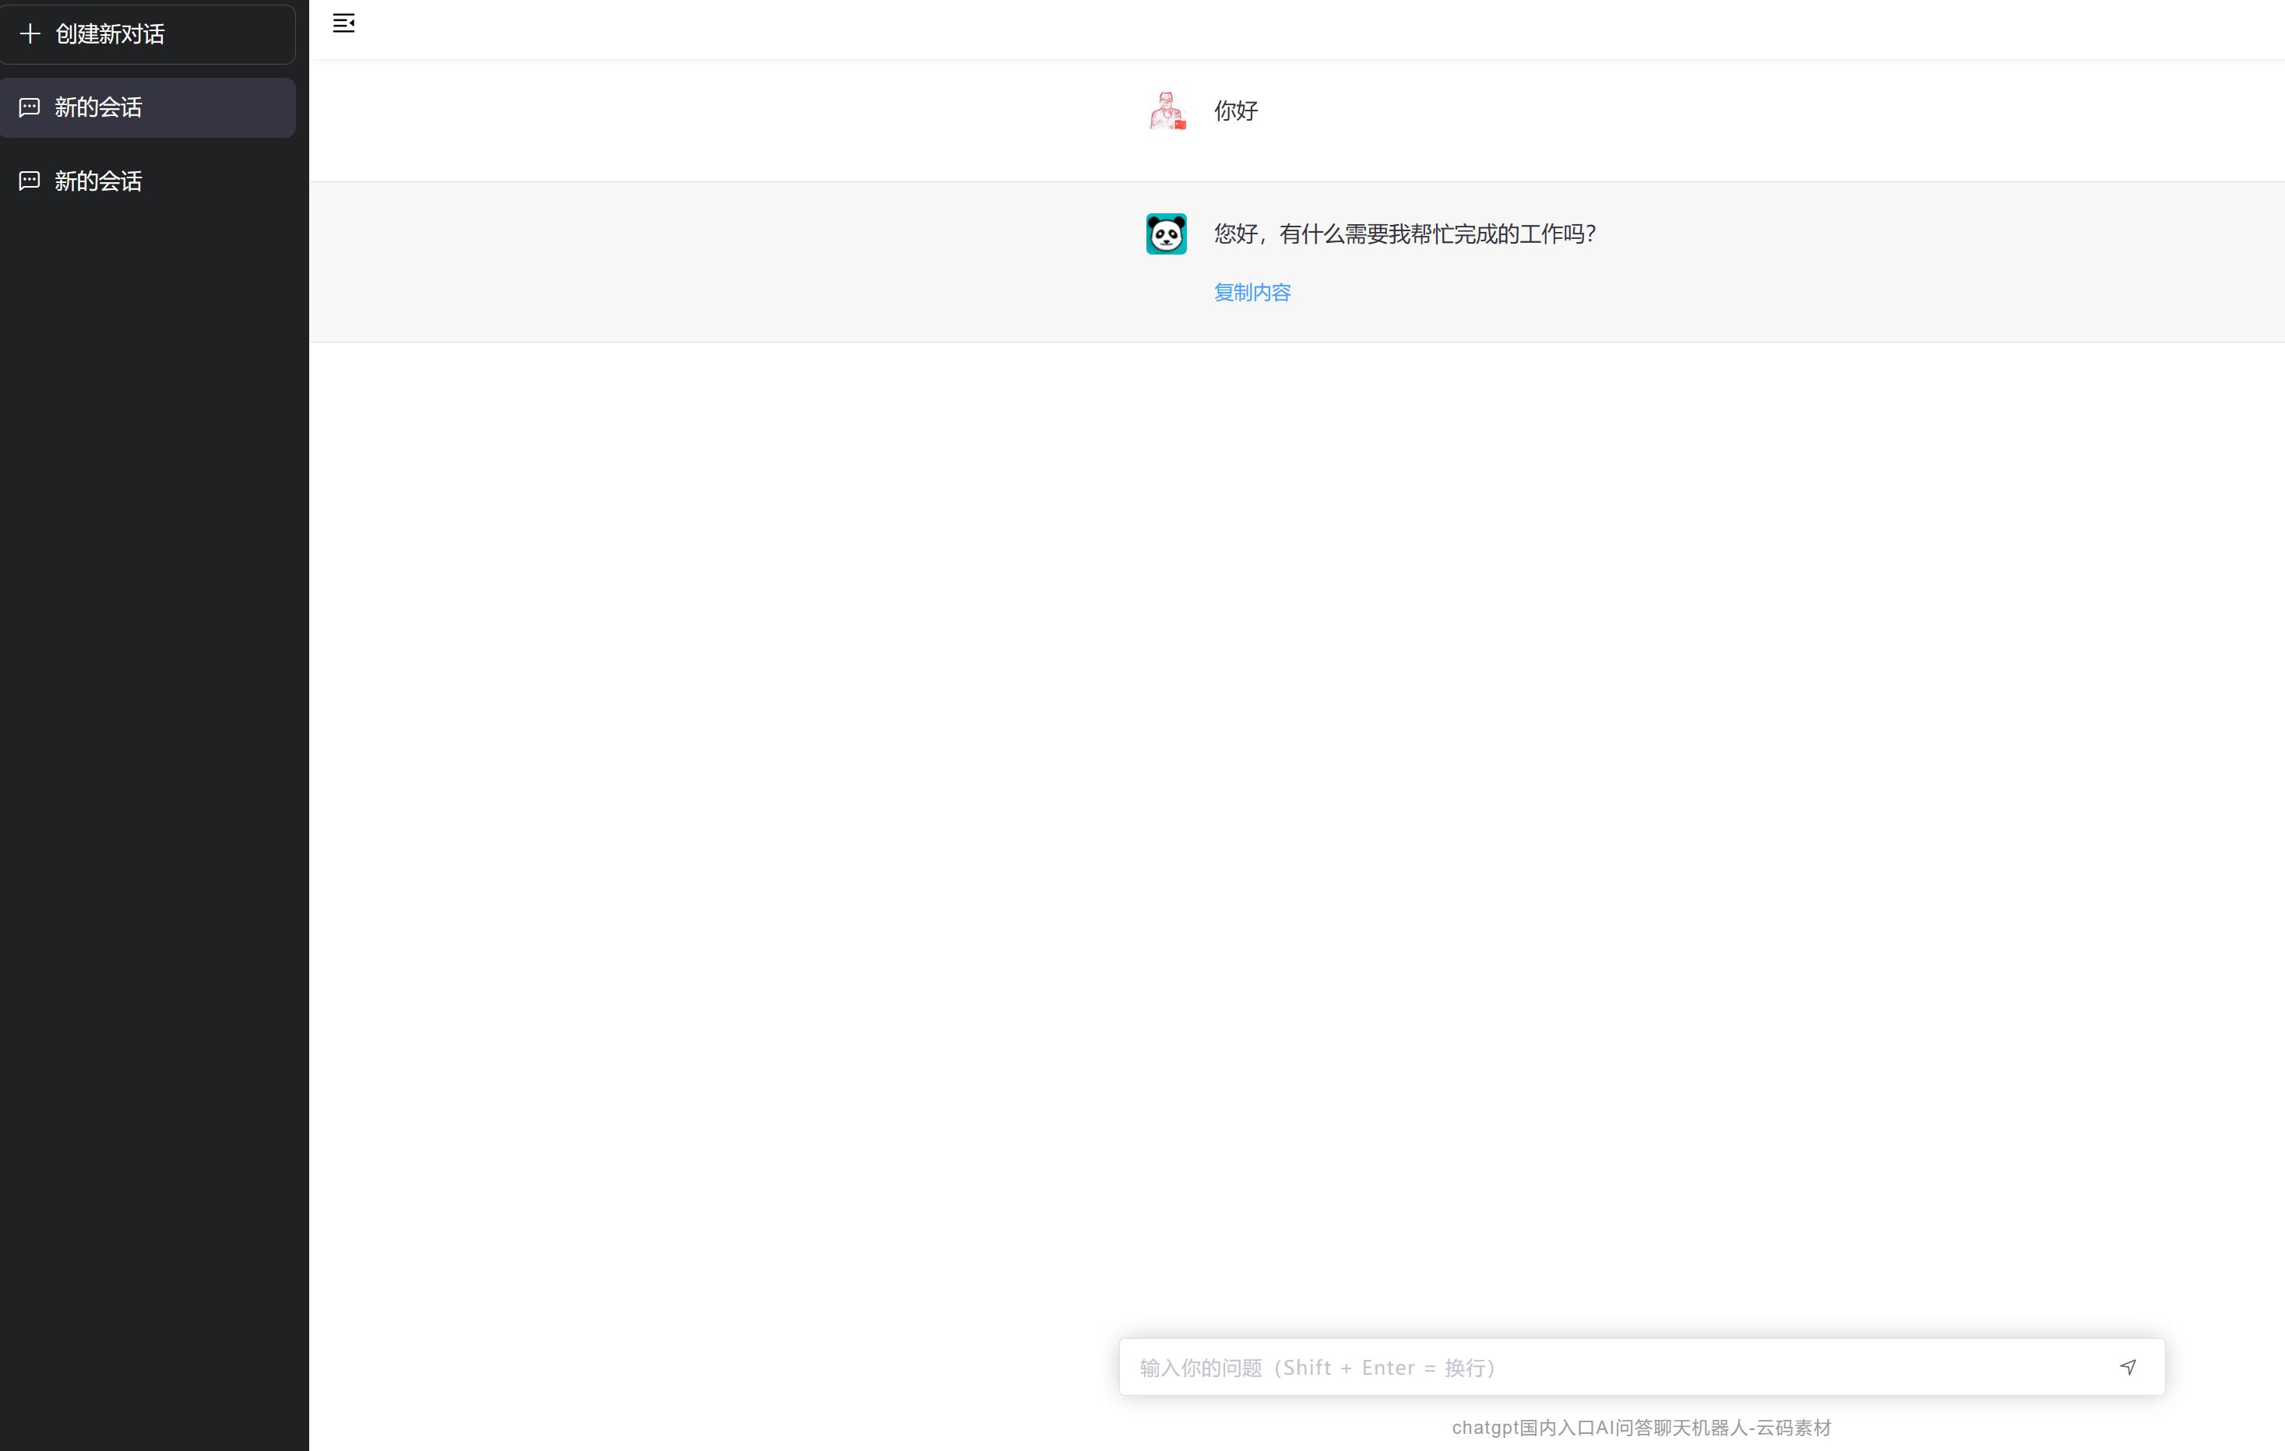Click the user message text 你好
Image resolution: width=2285 pixels, height=1451 pixels.
1235,111
